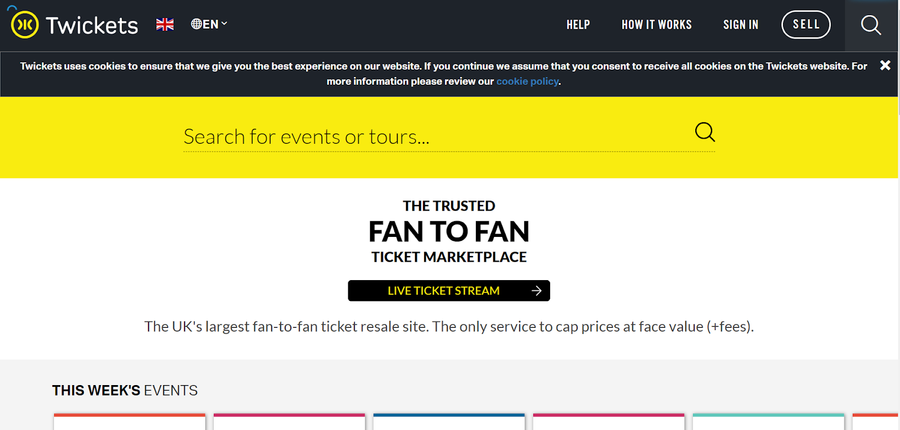Open the first event card under This Week's Events
900x430 pixels.
pyautogui.click(x=129, y=422)
